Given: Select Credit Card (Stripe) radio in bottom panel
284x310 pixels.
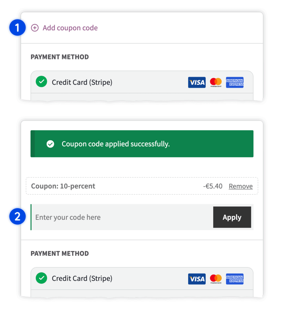Looking at the screenshot, I should click(x=41, y=278).
